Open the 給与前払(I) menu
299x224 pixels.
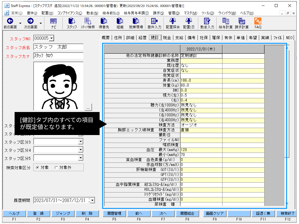(111, 13)
